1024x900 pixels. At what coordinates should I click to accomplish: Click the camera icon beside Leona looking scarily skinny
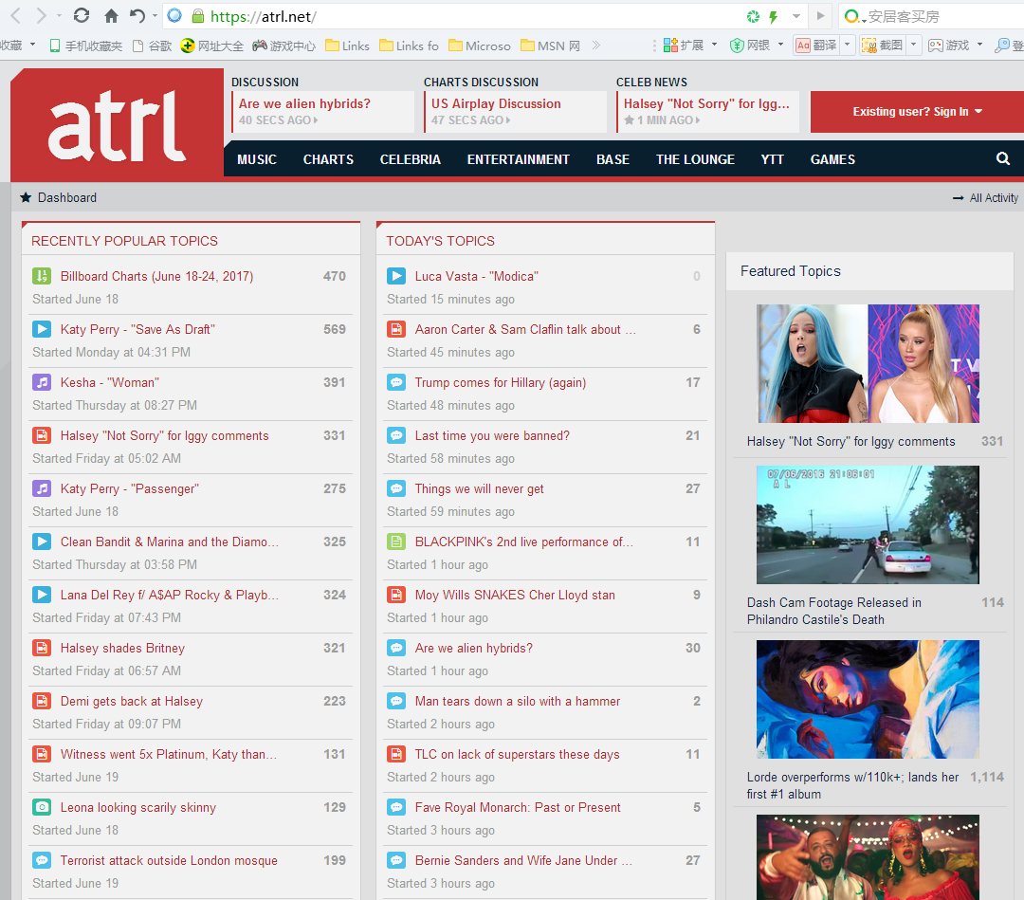42,807
